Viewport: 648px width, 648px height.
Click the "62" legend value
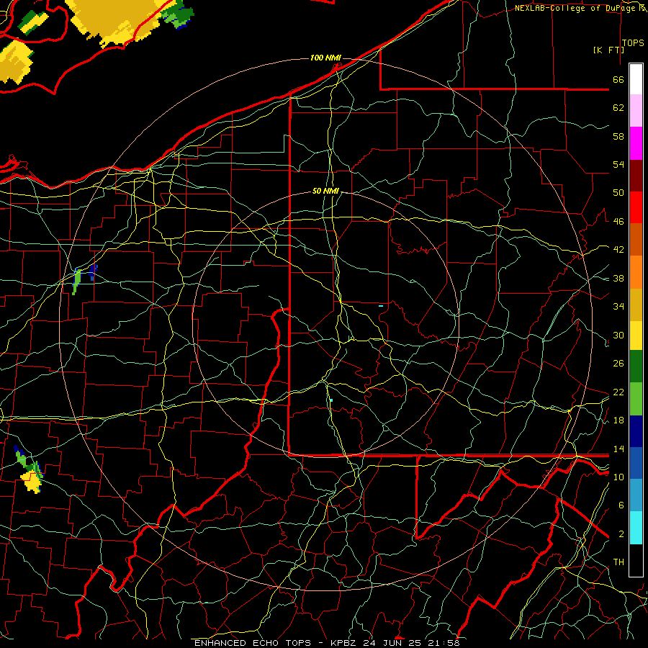point(618,107)
